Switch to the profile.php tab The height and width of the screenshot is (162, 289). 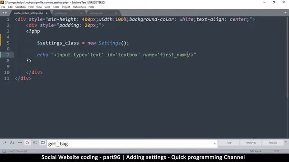(61, 13)
